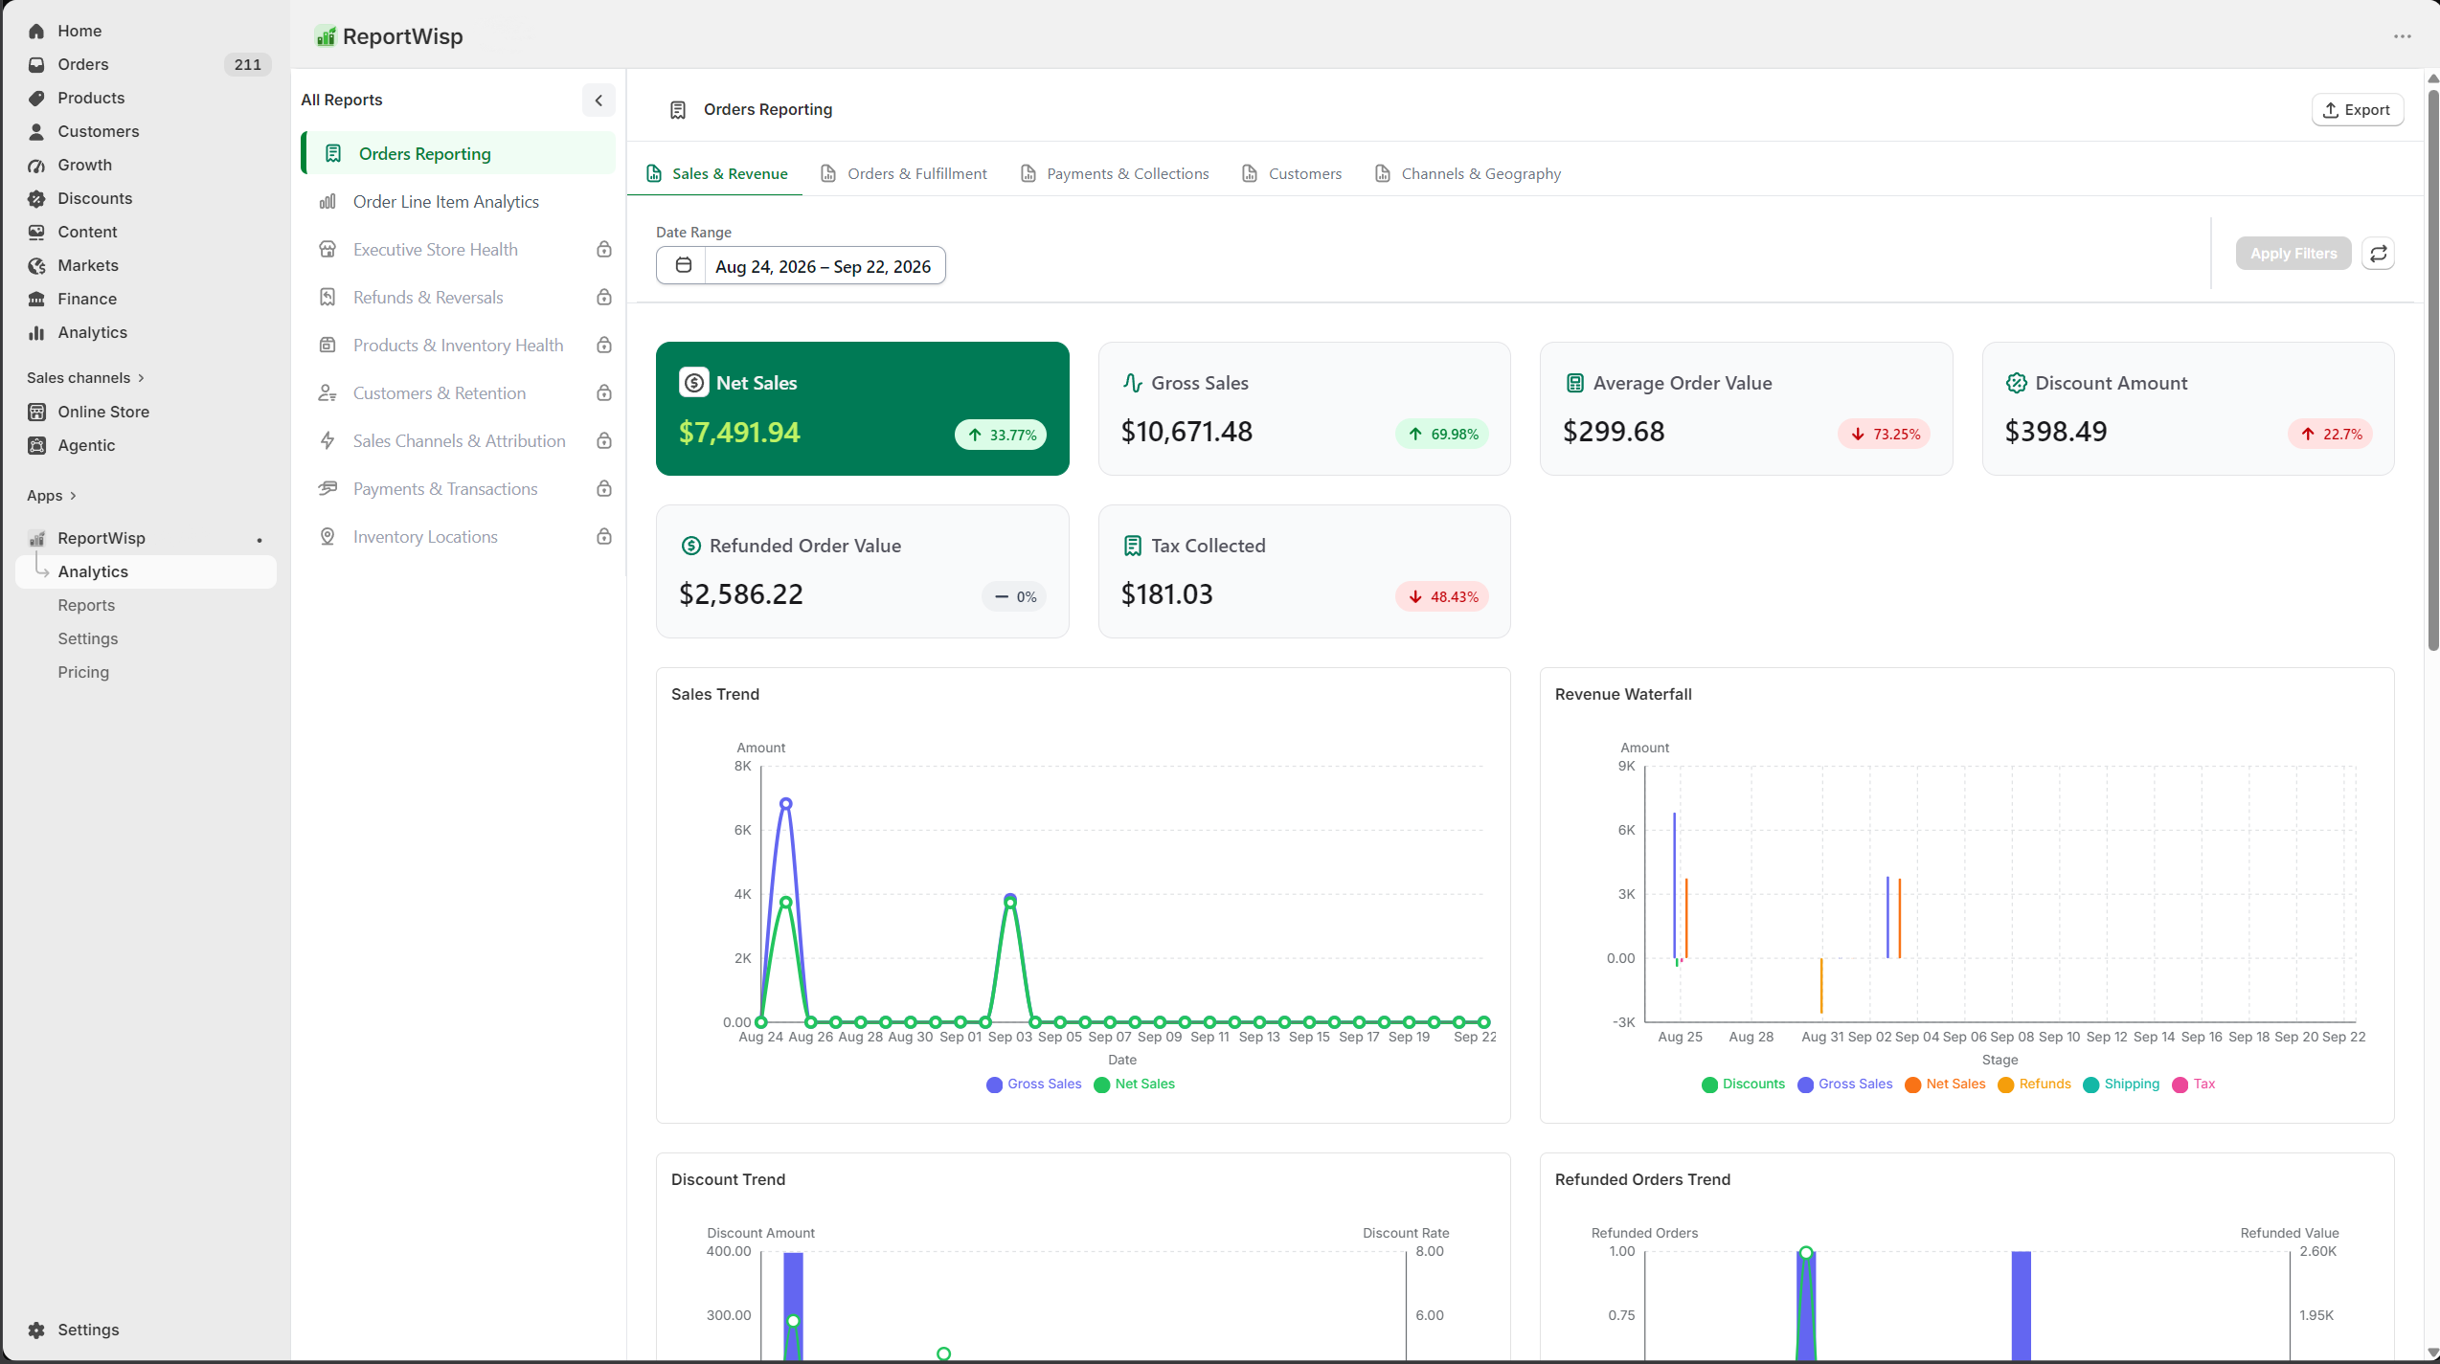
Task: Expand the Apps section
Action: point(52,496)
